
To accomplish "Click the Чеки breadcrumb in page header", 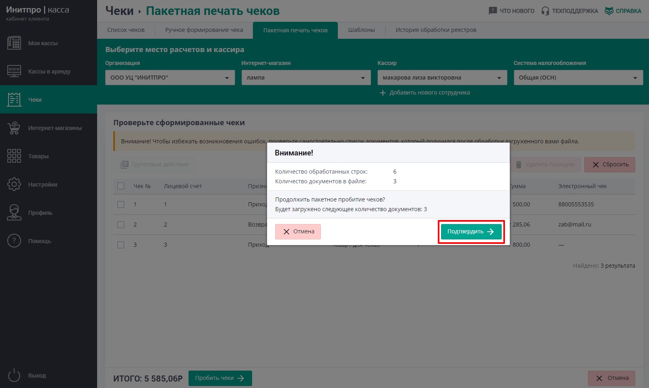I will coord(119,11).
